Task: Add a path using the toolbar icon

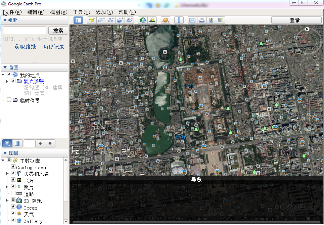Action: 110,20
